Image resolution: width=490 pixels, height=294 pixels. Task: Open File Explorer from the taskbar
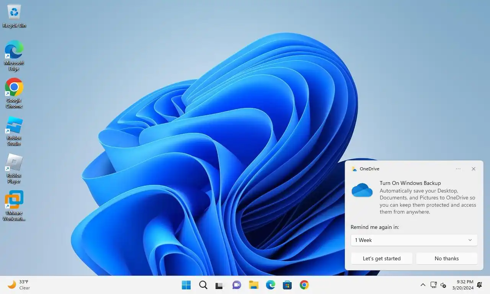[x=253, y=285]
